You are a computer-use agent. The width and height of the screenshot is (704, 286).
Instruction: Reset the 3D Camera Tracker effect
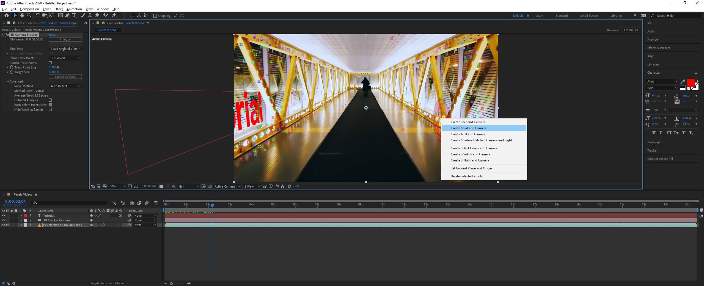[x=53, y=35]
